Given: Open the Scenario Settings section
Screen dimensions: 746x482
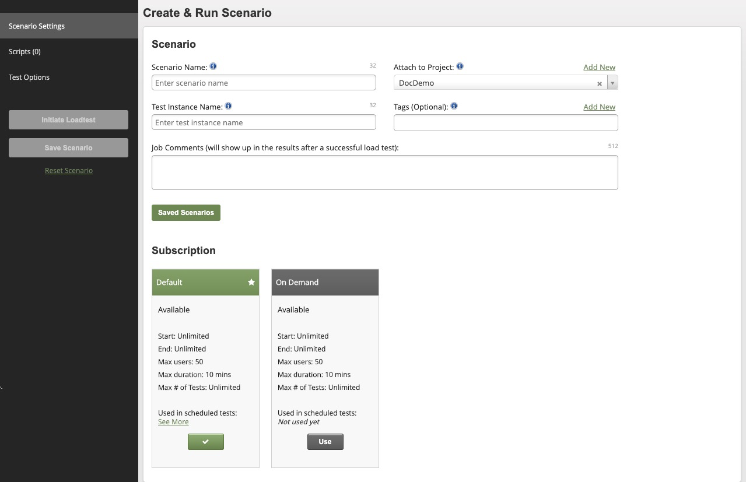Looking at the screenshot, I should pos(37,26).
